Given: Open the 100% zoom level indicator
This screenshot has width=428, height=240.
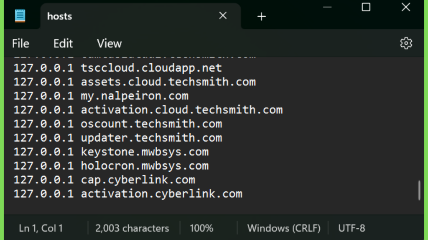Looking at the screenshot, I should coord(201,228).
